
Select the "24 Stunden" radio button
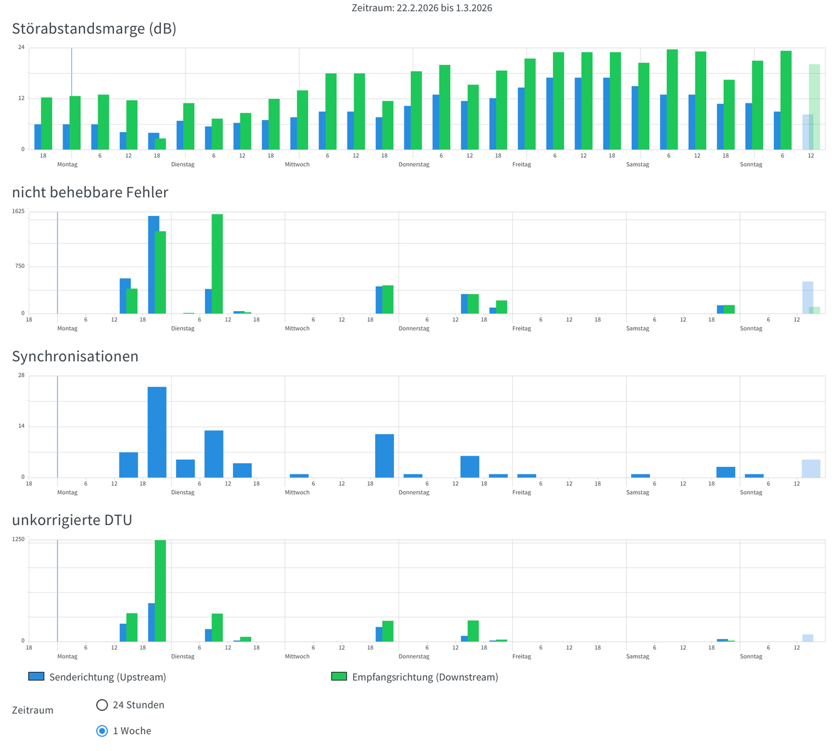102,705
